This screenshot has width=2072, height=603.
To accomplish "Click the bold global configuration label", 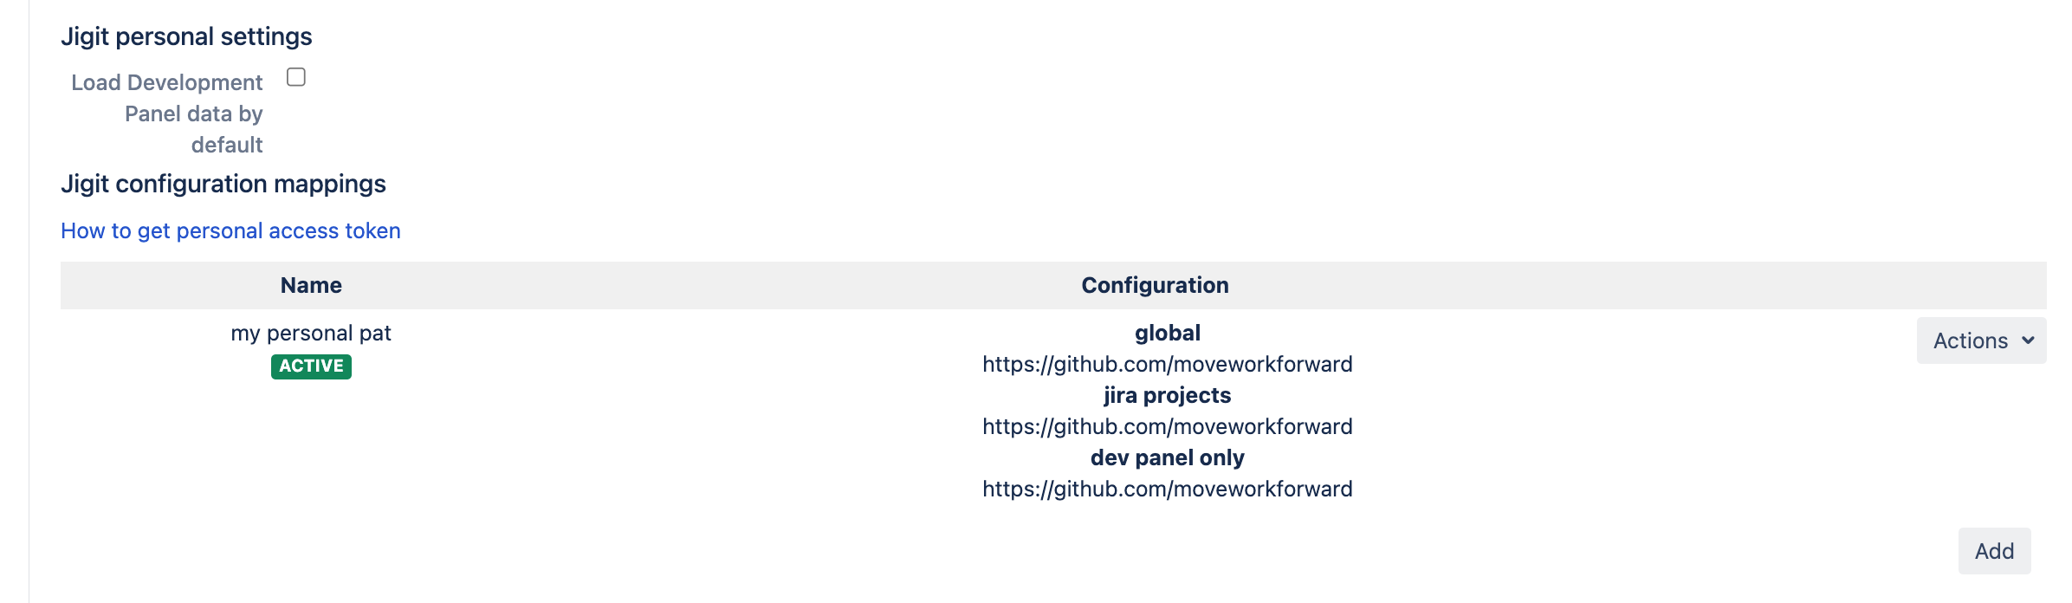I will click(1167, 334).
